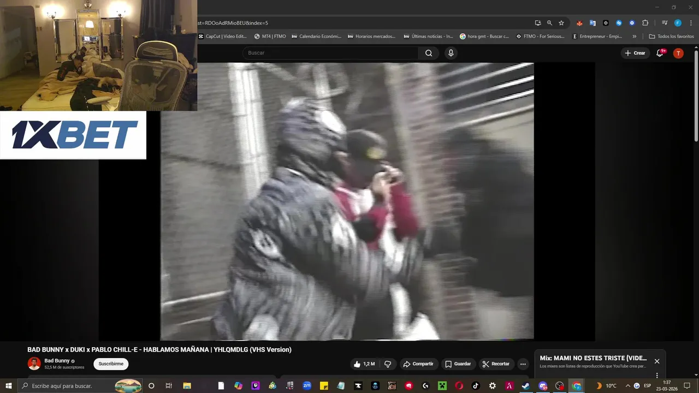Screen dimensions: 699x393
Task: Open more actions three-dot menu under video
Action: coord(523,364)
